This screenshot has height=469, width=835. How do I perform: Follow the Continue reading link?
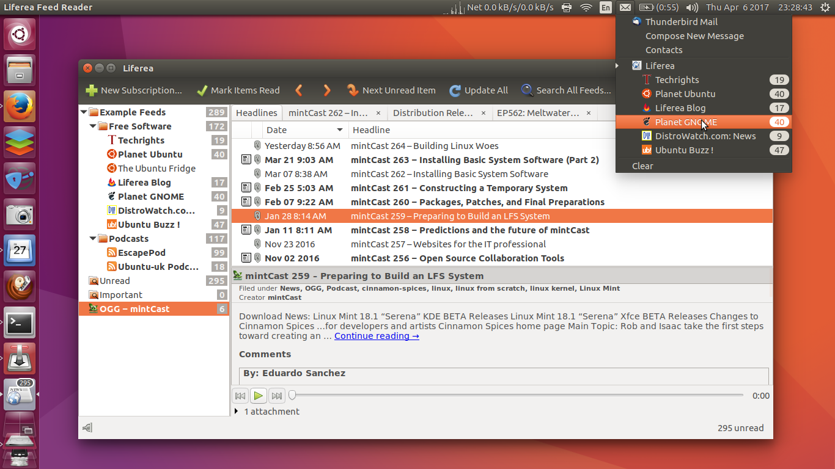(x=377, y=336)
